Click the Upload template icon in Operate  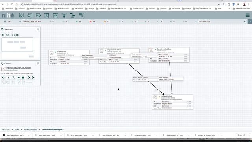click(33, 78)
